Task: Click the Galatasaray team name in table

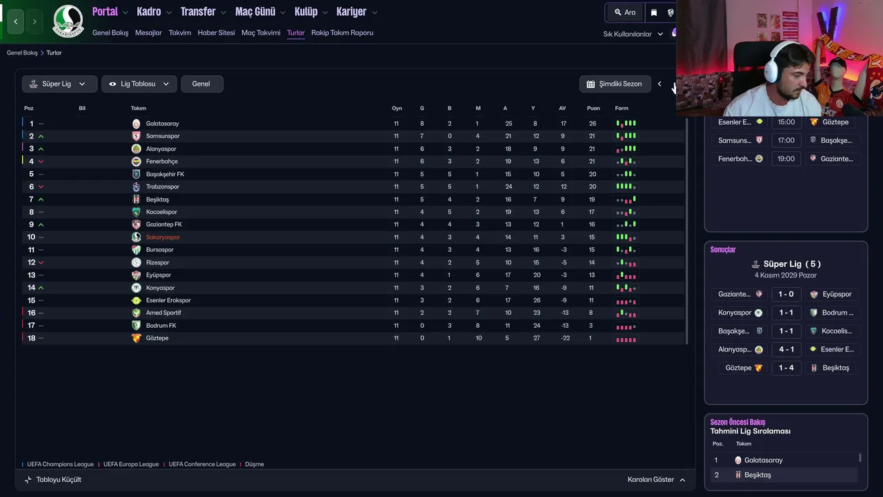Action: pos(162,124)
